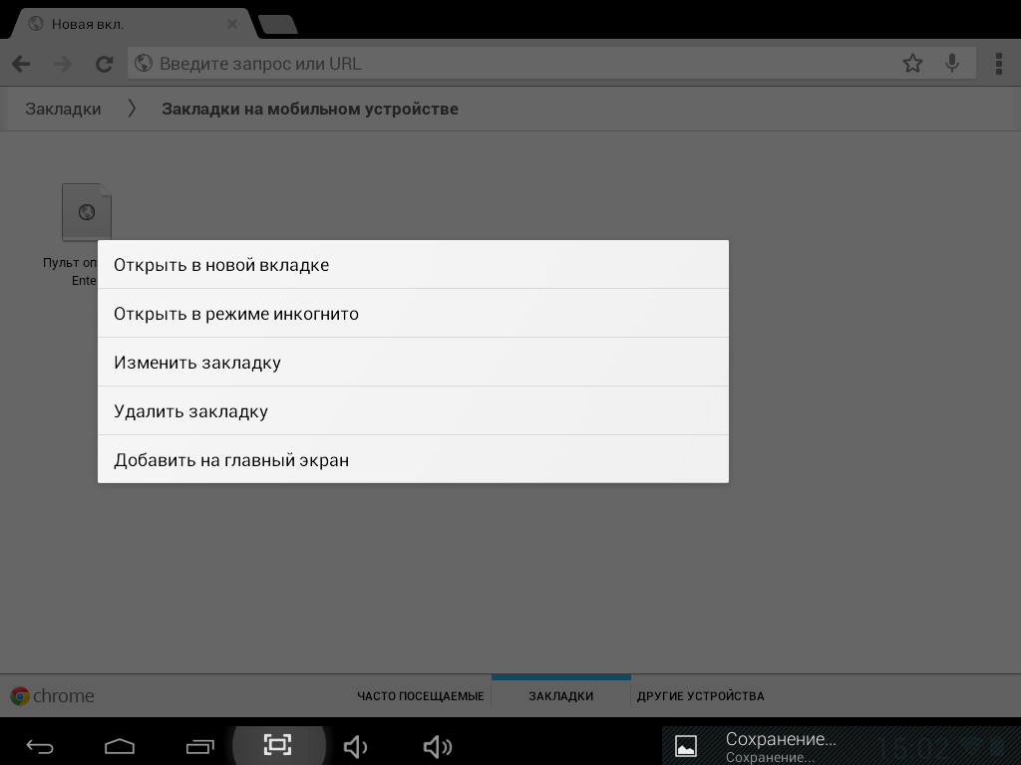1021x765 pixels.
Task: Close the Новая вкл. tab
Action: click(x=232, y=24)
